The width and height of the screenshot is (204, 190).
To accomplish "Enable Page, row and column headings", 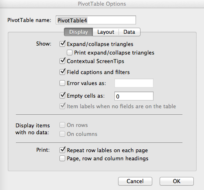I will (62, 158).
